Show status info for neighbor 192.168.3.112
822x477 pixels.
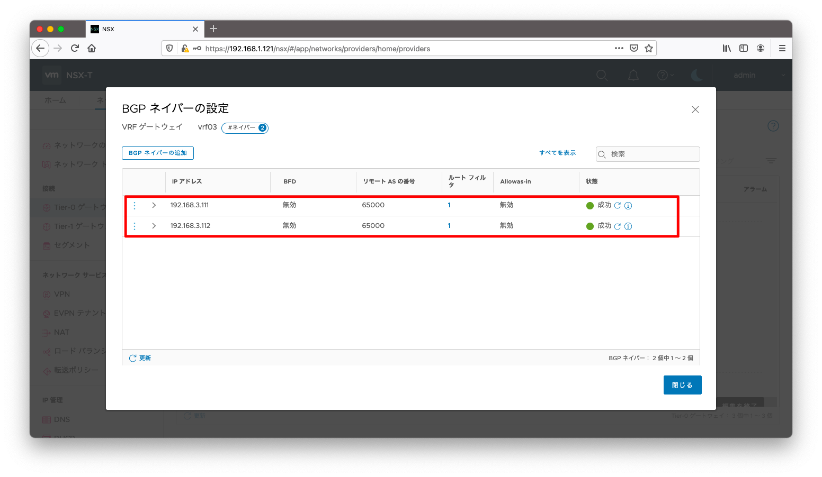(628, 226)
